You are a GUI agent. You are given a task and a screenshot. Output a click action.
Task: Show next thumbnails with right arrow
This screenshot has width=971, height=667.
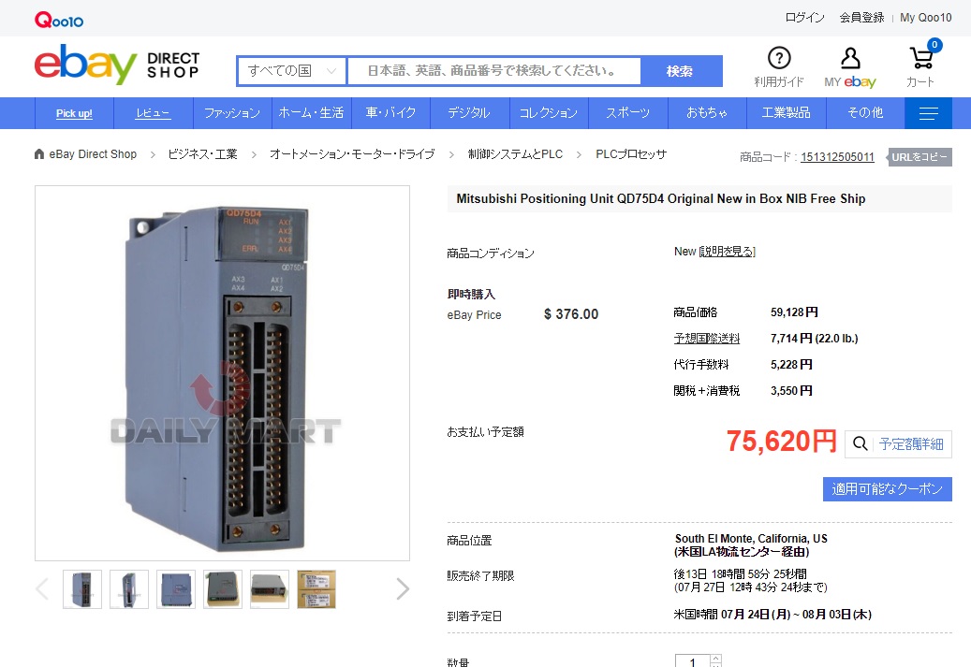coord(403,589)
